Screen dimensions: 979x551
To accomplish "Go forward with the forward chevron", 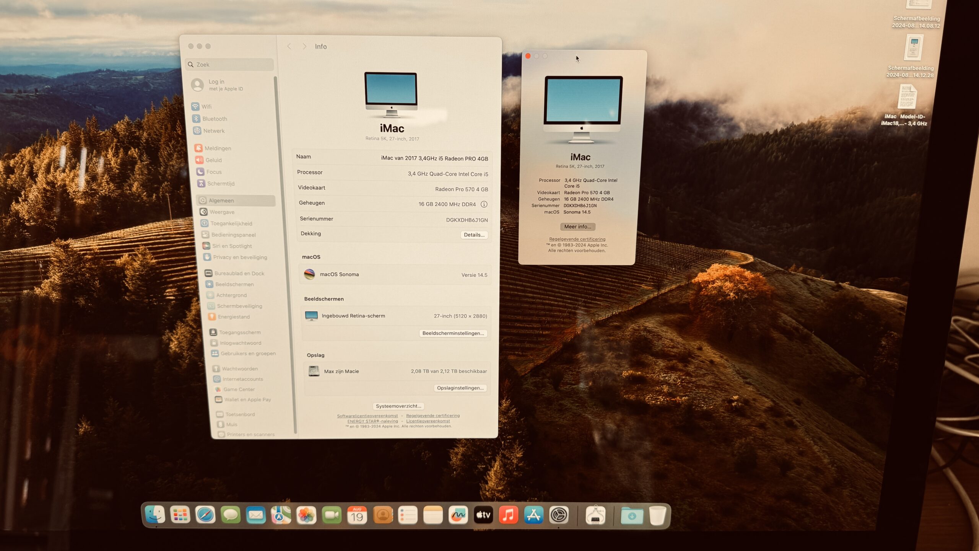I will click(x=304, y=46).
